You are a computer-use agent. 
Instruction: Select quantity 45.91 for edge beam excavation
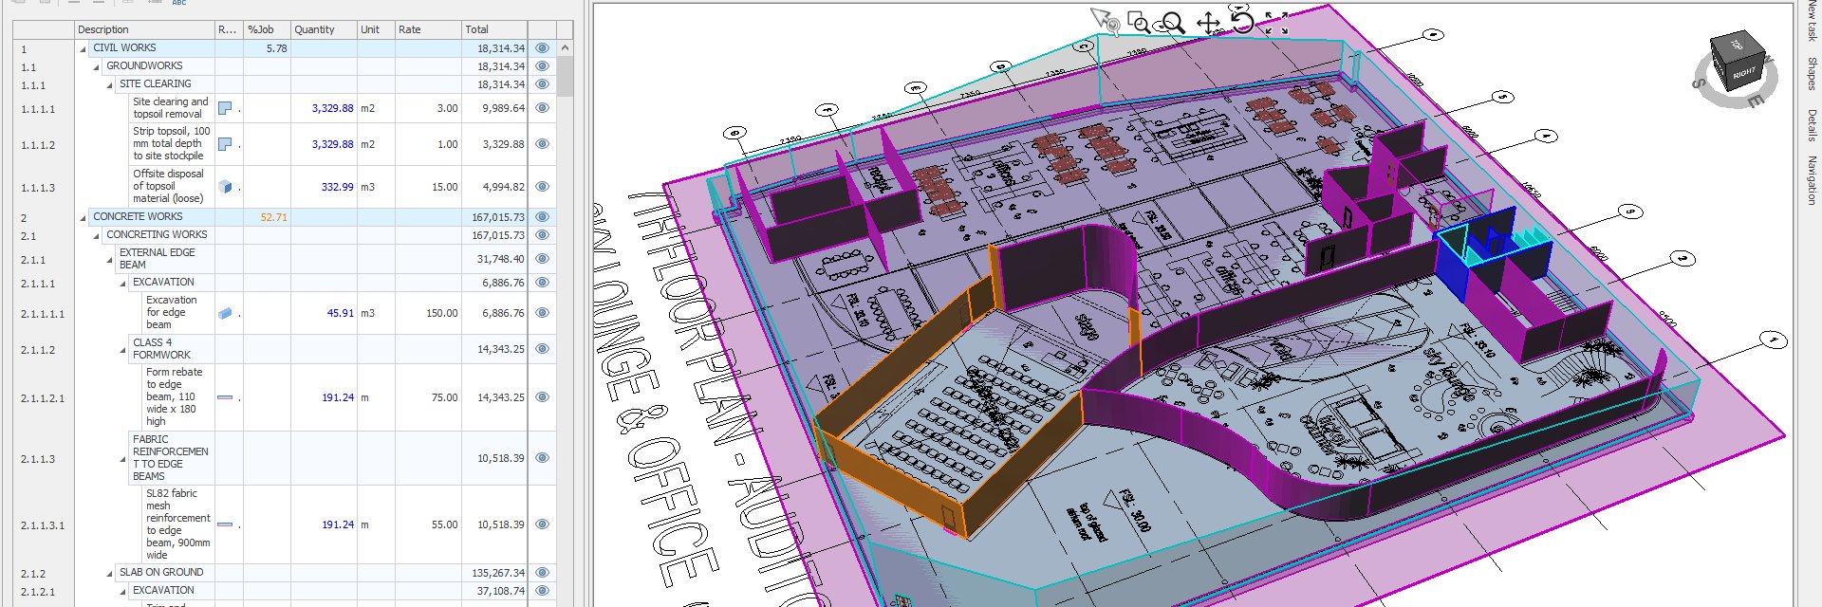point(340,313)
